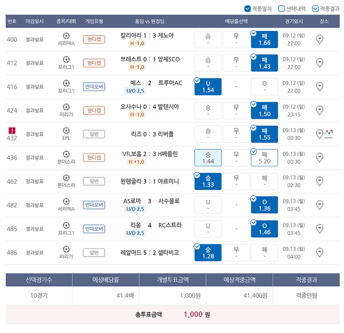Click soccer ball icon for match 436 분데스리

66,154
